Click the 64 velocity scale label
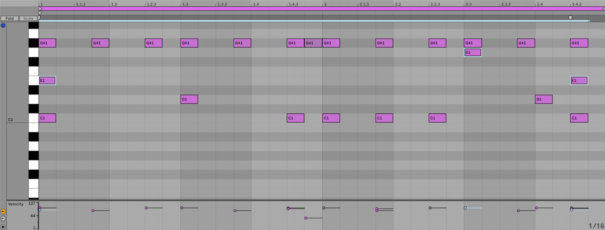This screenshot has height=230, width=605. coord(33,216)
